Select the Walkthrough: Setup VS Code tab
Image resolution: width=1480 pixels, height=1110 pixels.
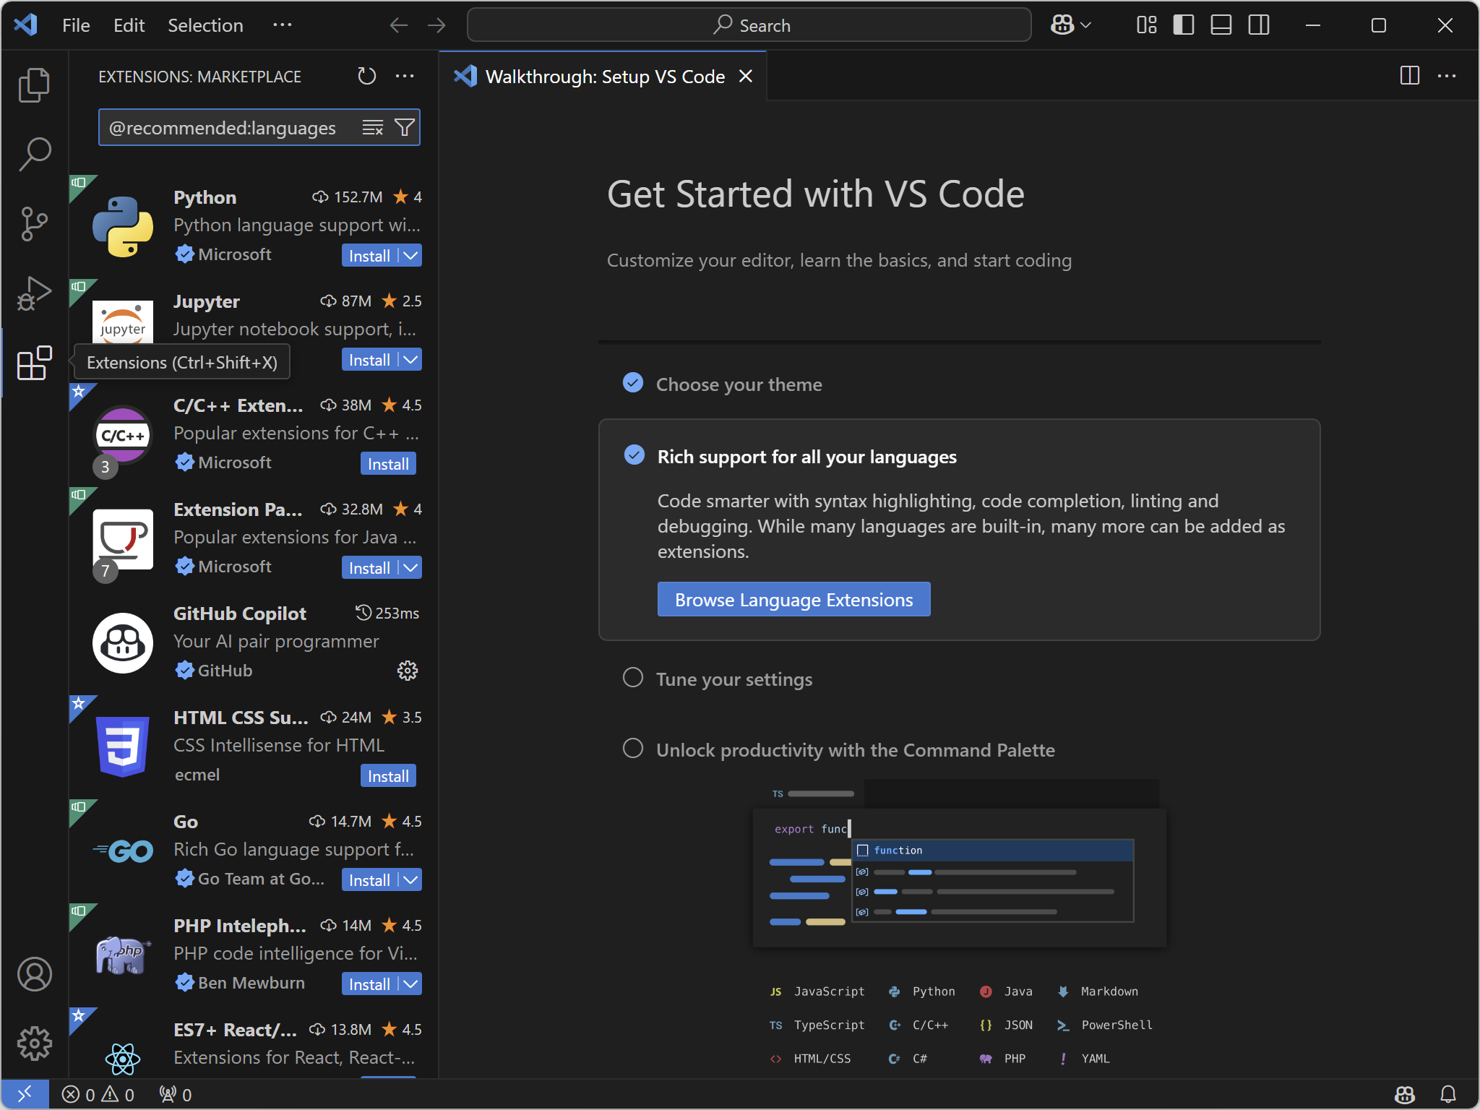(604, 77)
